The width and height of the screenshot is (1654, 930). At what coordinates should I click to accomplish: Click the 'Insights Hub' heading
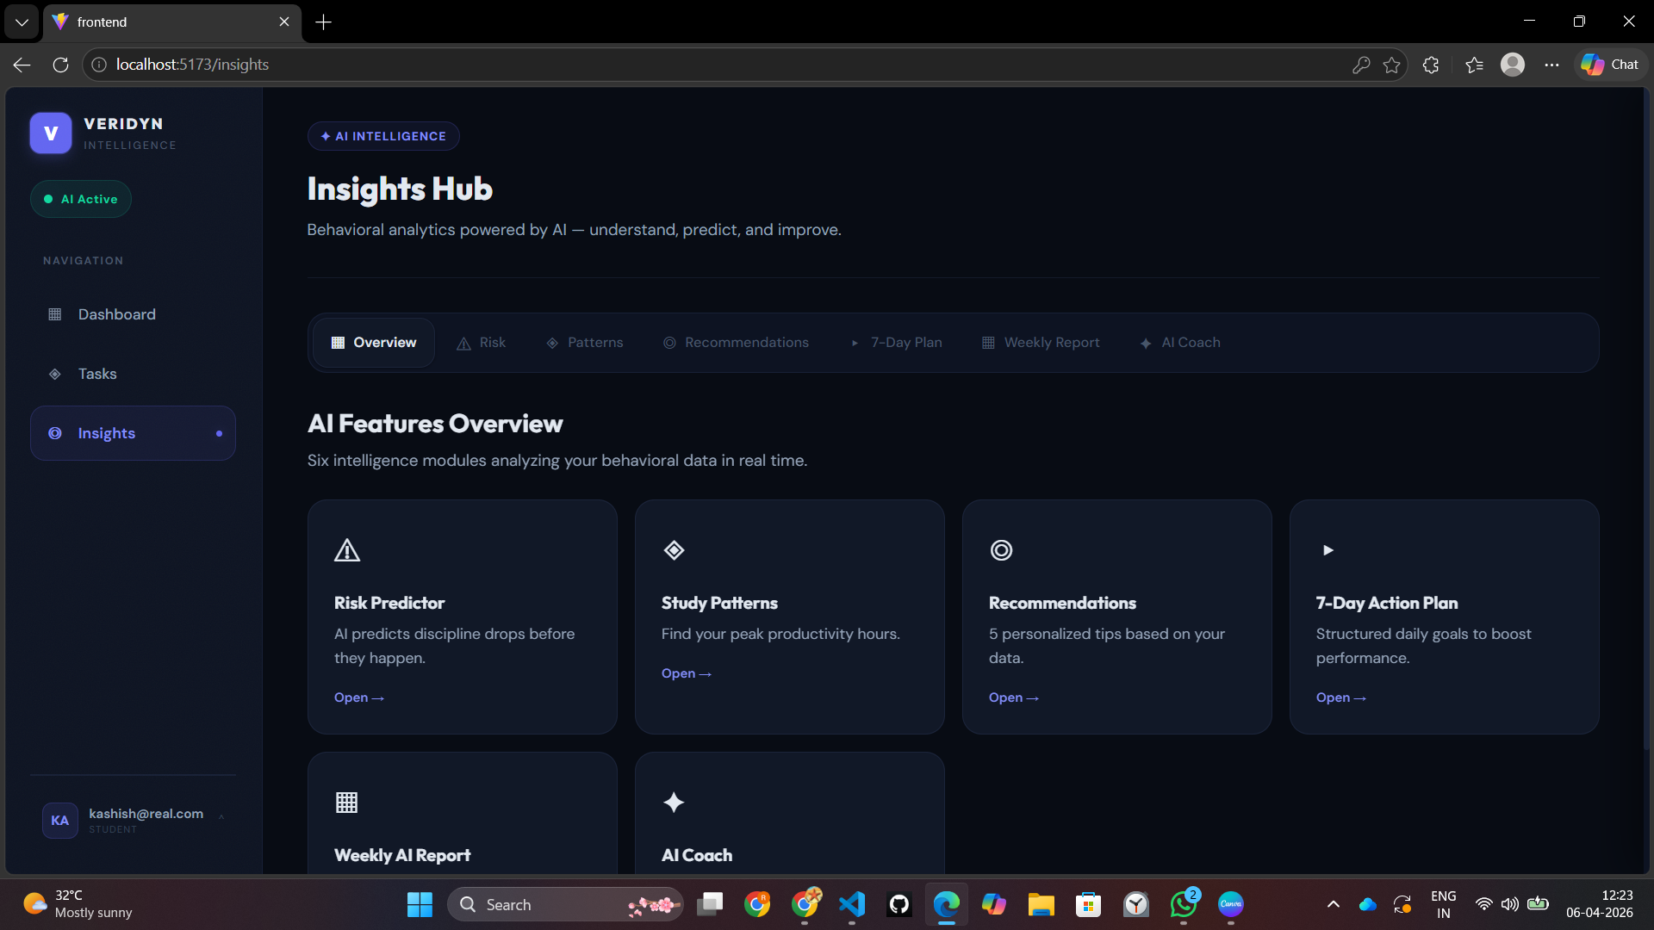[x=400, y=189]
